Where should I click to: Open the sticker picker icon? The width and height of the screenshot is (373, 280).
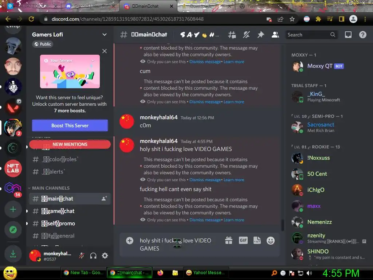click(257, 241)
